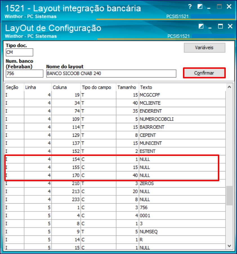The height and width of the screenshot is (254, 237).
Task: Select the MCLIENTE text cell
Action: click(x=182, y=103)
